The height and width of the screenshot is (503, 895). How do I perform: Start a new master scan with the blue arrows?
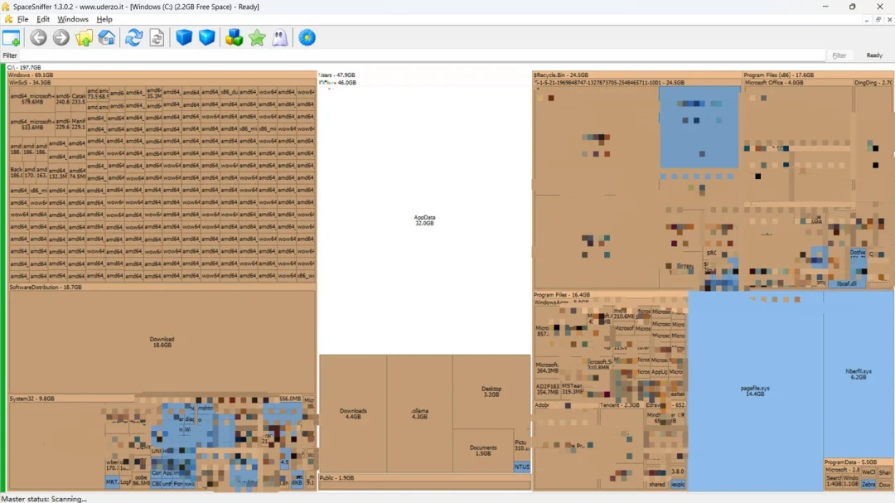click(133, 38)
